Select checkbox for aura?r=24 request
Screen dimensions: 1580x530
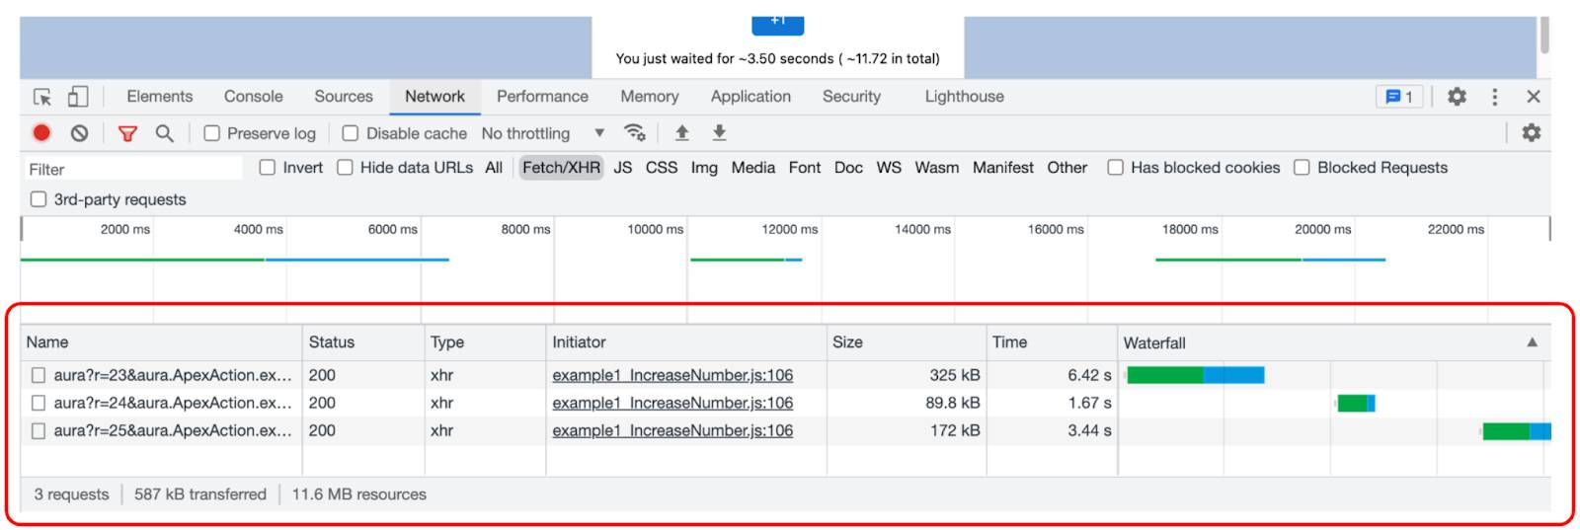[x=39, y=403]
